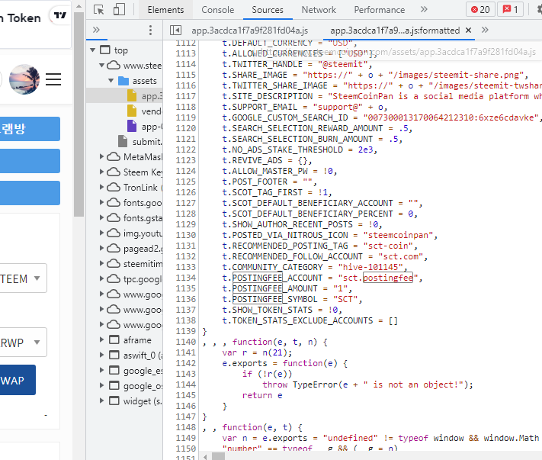Click the user avatar on webpage
542x460 pixels.
(x=24, y=79)
